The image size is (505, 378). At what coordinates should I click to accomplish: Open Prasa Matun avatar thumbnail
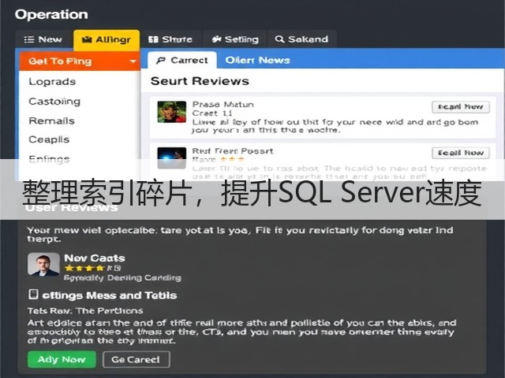coord(172,112)
